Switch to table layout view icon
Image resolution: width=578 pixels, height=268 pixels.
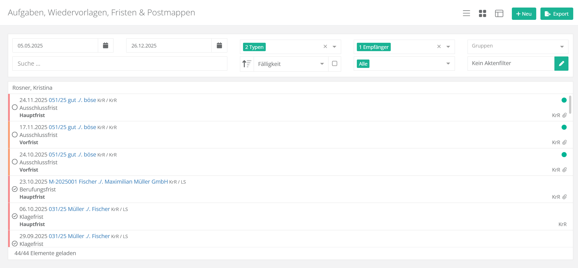tap(499, 13)
